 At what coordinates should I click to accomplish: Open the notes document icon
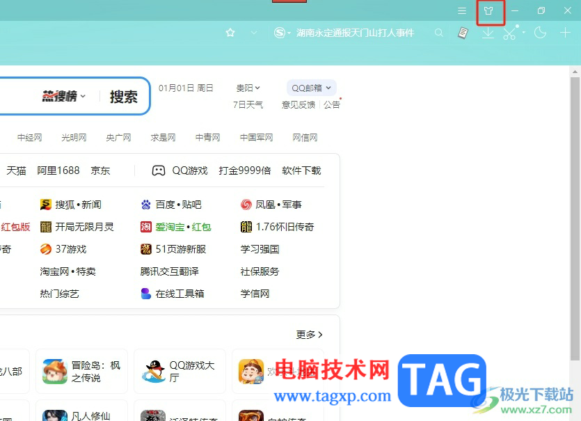tap(463, 33)
